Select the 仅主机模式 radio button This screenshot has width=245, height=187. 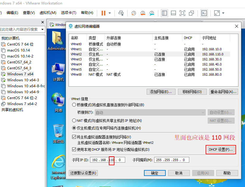click(74, 128)
